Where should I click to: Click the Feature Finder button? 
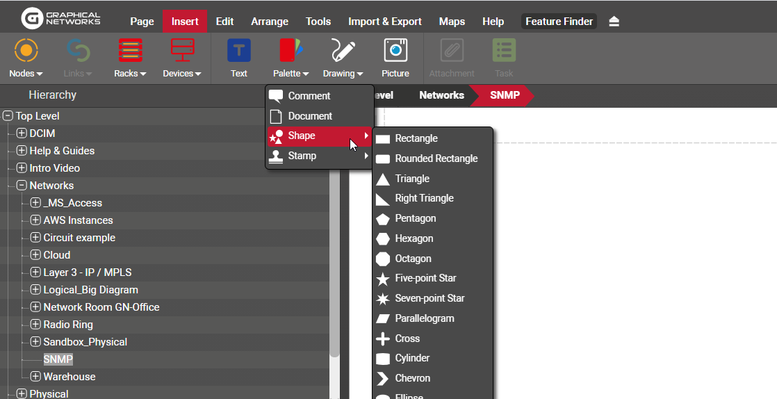pyautogui.click(x=559, y=22)
